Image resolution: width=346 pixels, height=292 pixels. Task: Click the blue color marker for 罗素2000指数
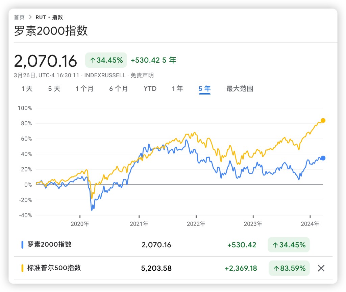click(22, 245)
